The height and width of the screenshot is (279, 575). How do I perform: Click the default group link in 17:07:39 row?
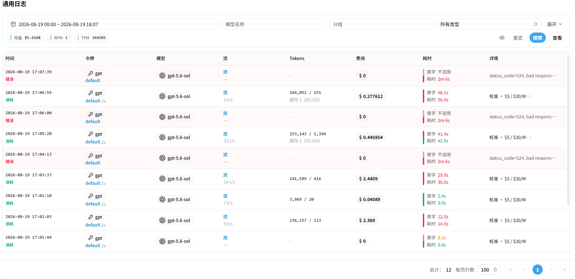[x=93, y=80]
